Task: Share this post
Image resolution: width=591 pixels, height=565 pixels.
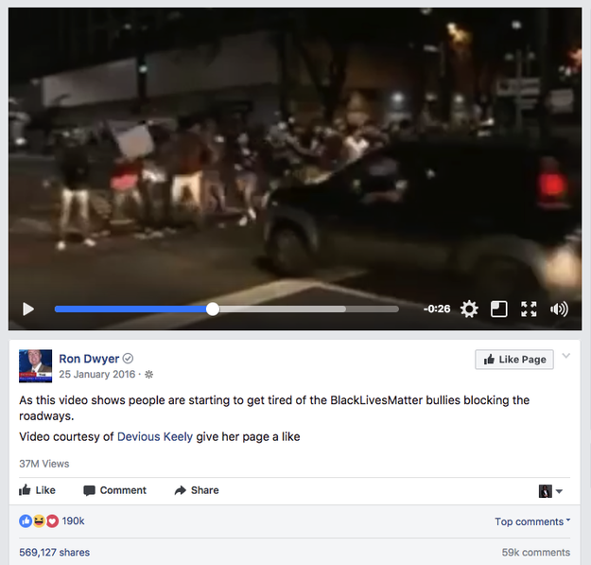Action: [x=197, y=490]
